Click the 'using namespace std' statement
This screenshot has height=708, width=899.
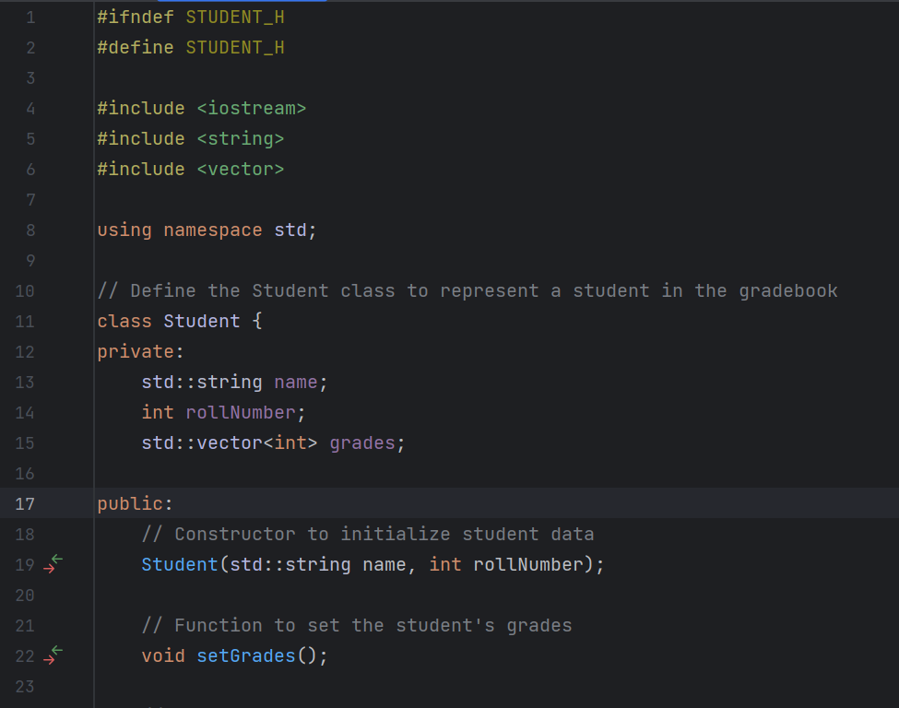coord(207,230)
